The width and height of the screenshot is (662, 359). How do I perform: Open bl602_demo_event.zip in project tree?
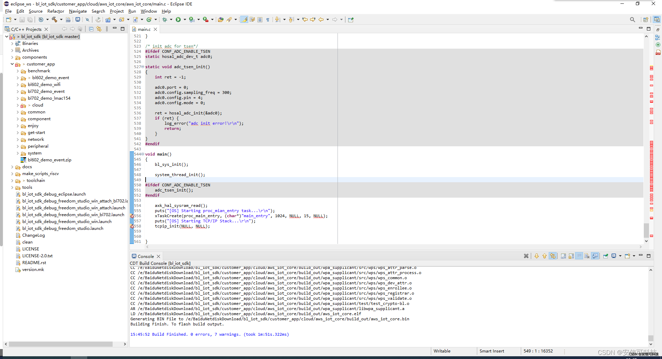coord(49,160)
